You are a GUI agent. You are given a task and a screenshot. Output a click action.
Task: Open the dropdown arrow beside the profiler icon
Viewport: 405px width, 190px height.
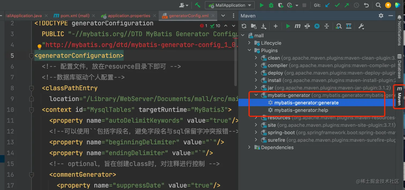tap(297, 5)
